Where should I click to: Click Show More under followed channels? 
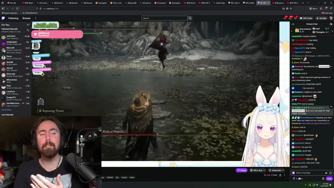tap(6, 110)
